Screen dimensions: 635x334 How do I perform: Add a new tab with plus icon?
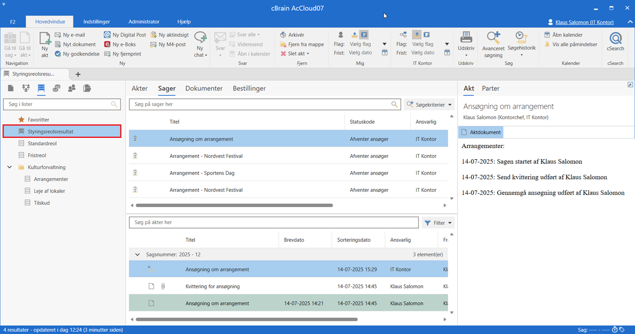pyautogui.click(x=78, y=74)
